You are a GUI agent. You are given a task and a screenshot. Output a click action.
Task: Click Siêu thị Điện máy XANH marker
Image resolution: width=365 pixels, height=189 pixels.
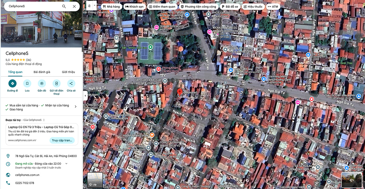point(359,96)
